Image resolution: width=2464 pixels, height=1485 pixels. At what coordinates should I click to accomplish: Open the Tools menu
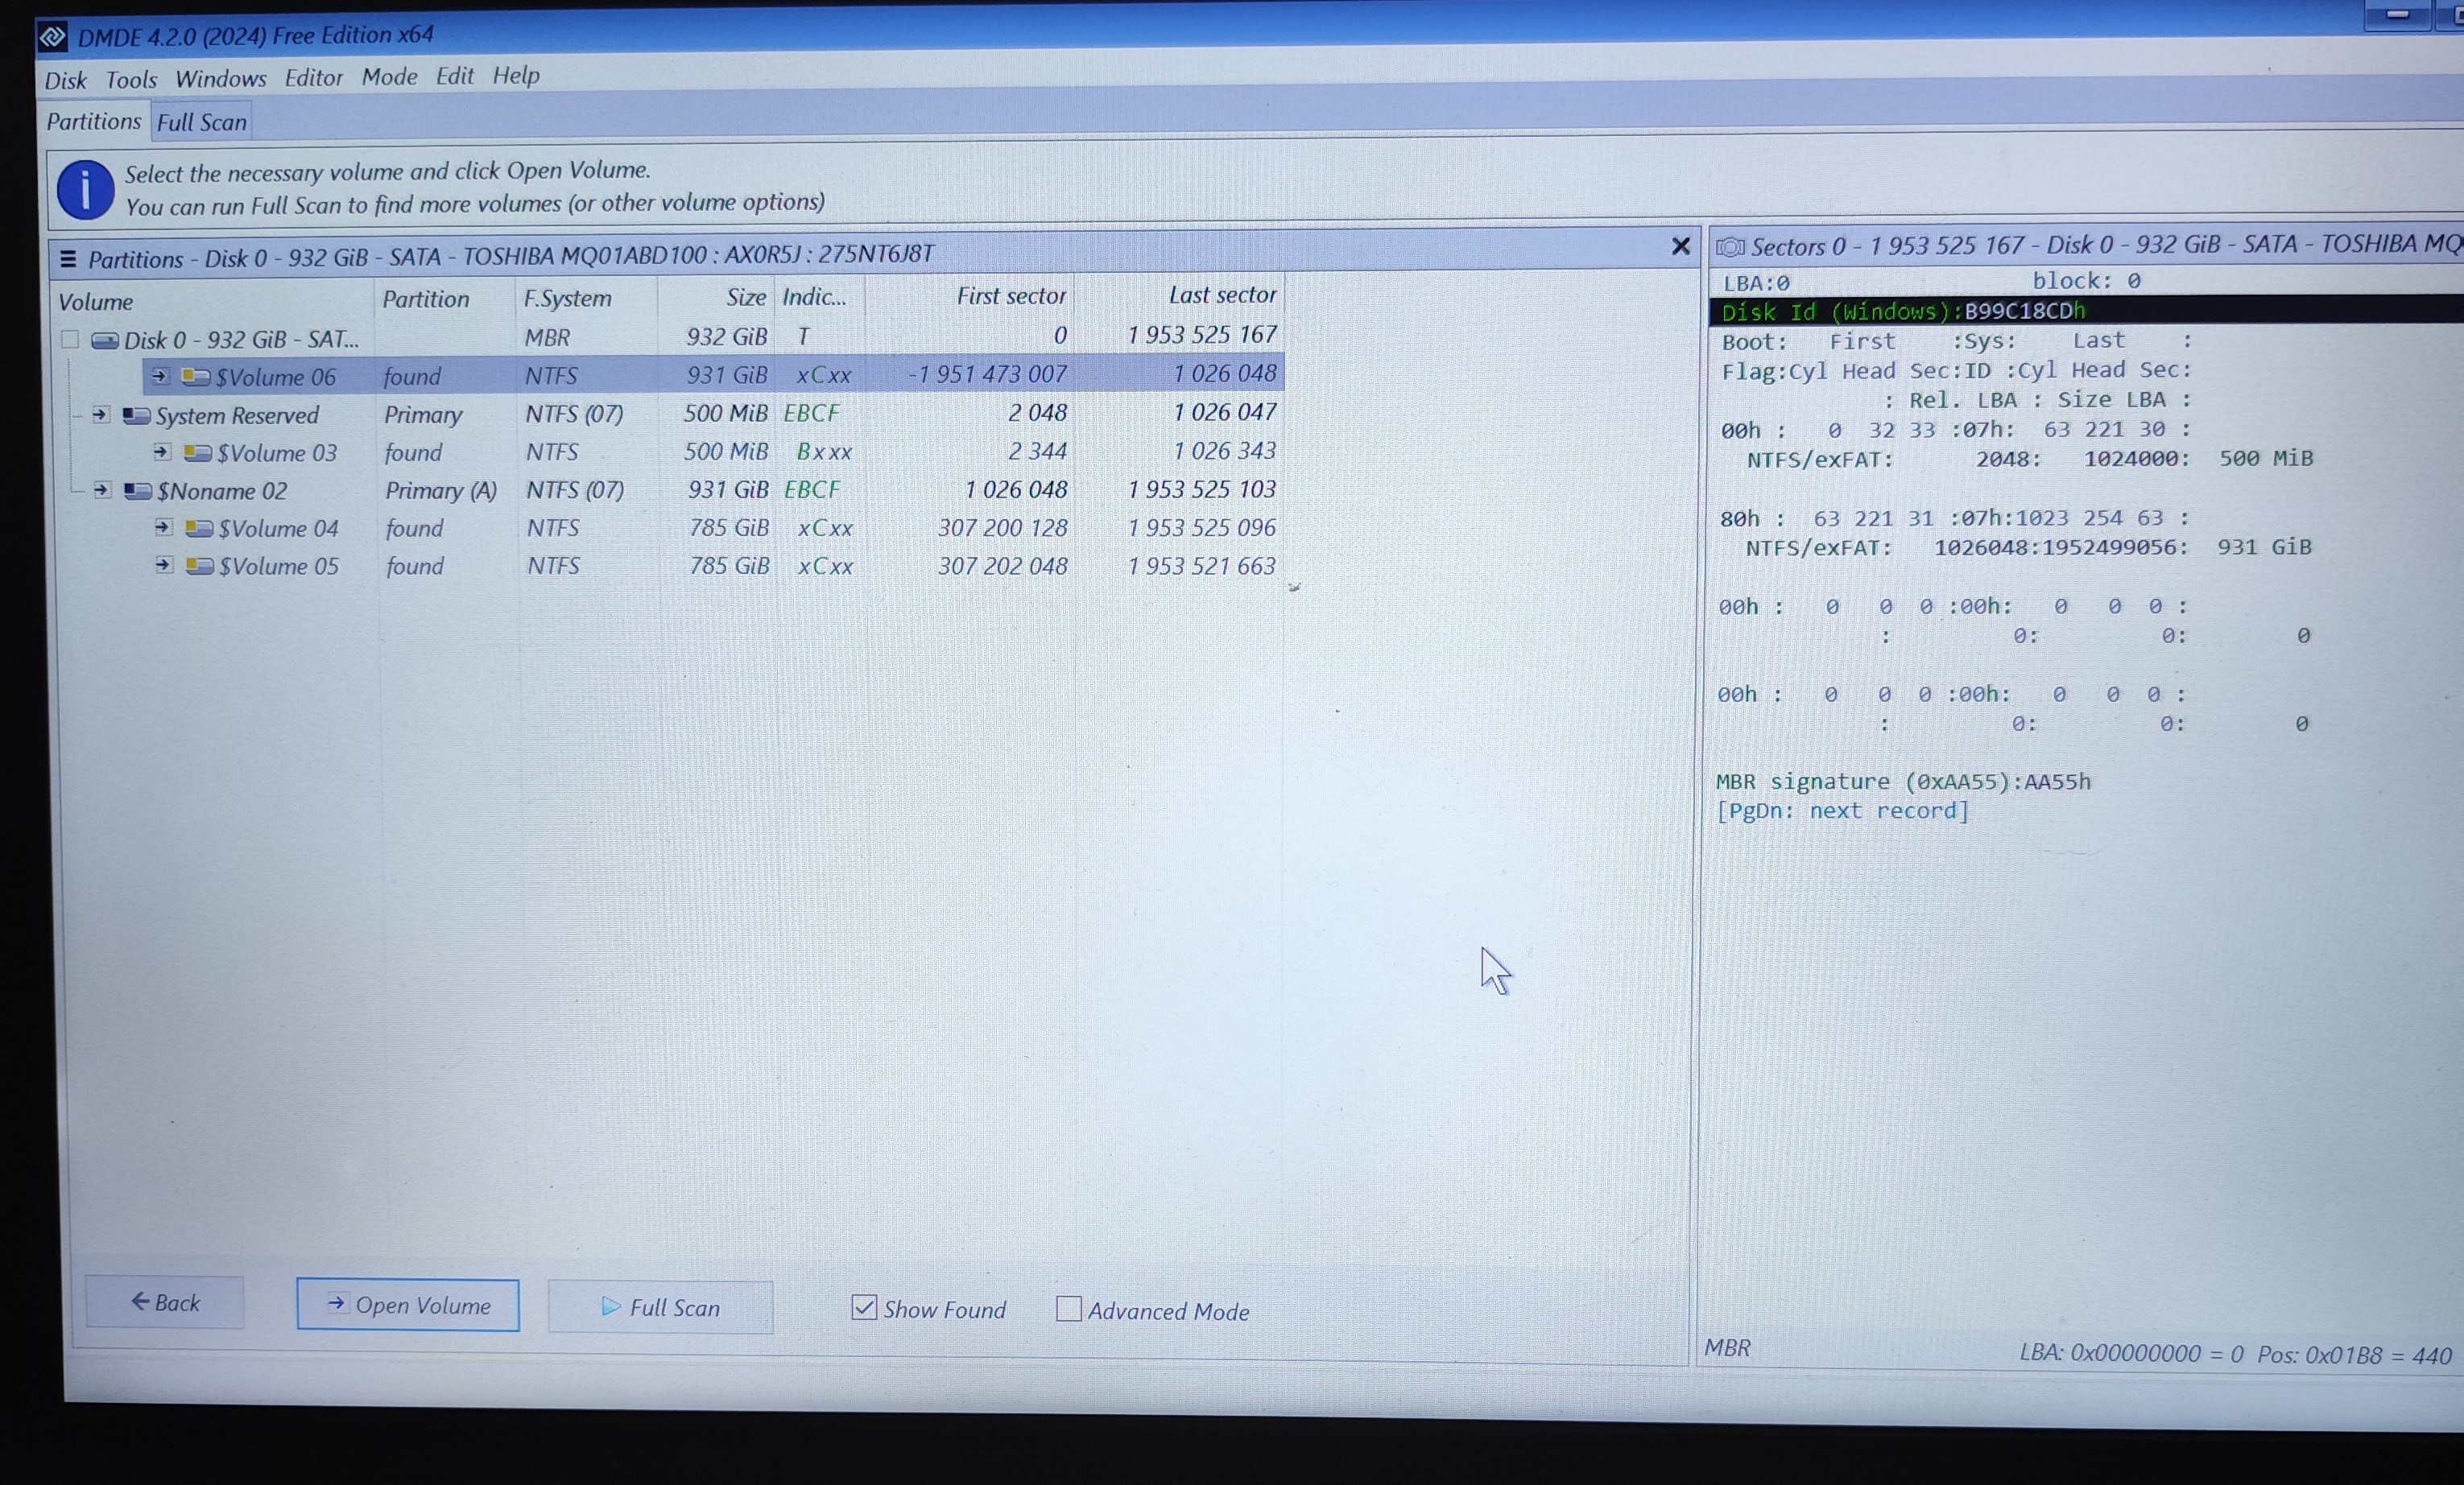coord(131,79)
